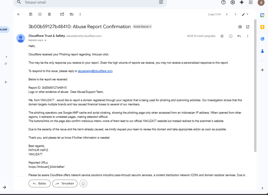
Task: Mark the email as unread
Action: click(x=62, y=14)
